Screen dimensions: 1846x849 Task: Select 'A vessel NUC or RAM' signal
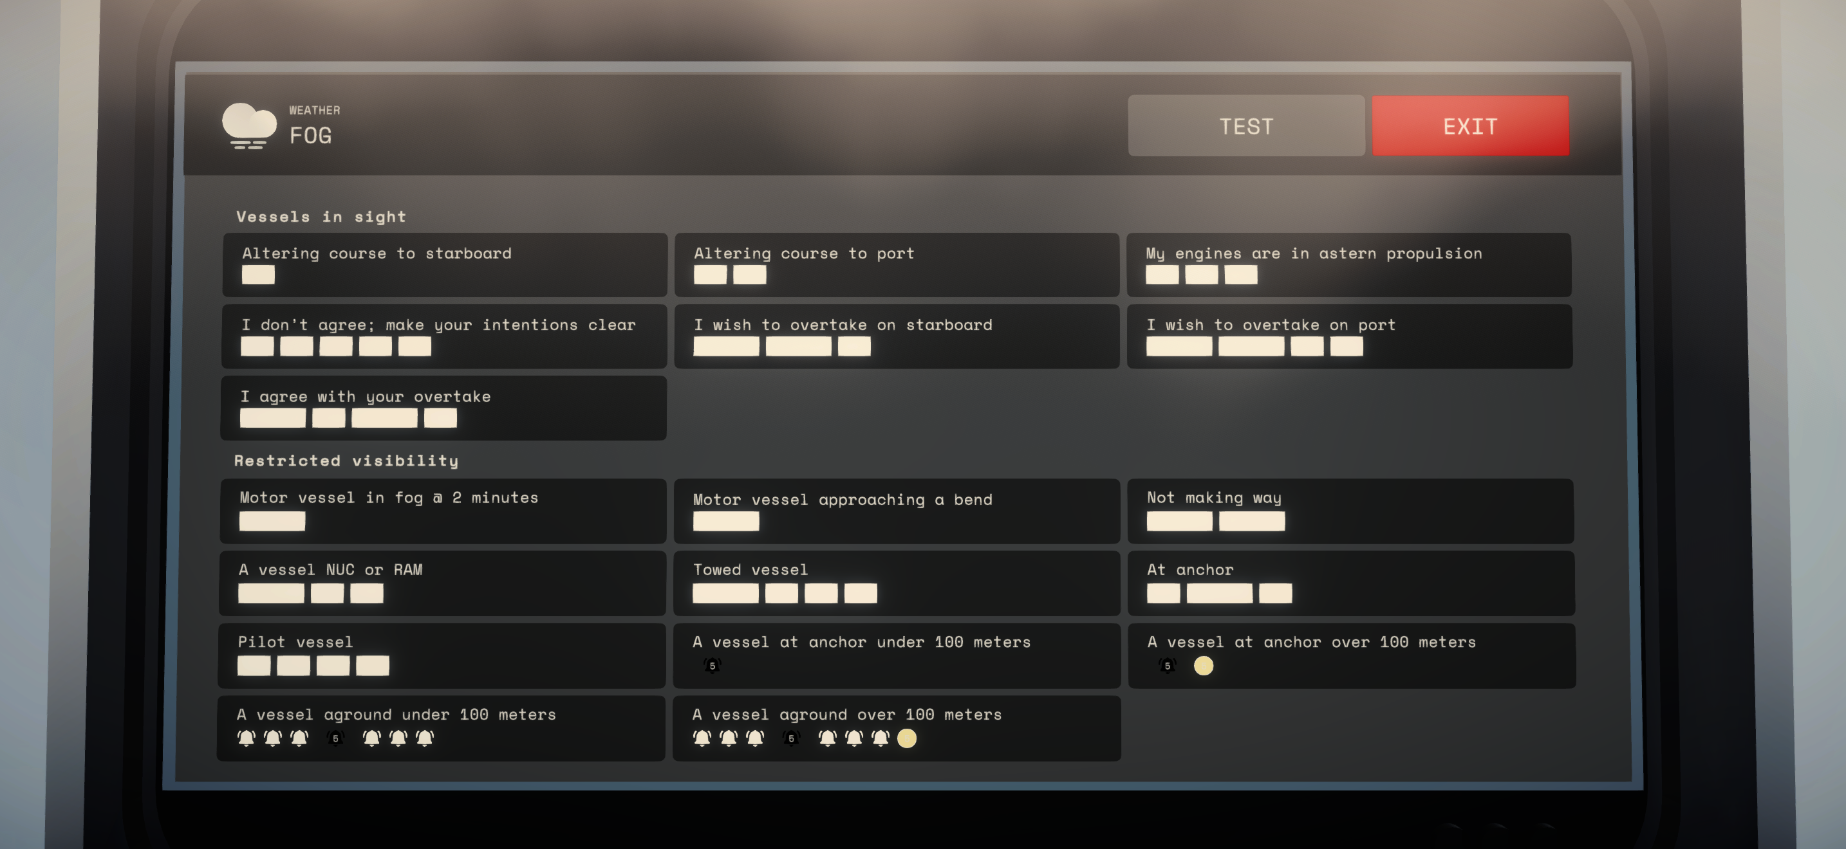point(442,583)
